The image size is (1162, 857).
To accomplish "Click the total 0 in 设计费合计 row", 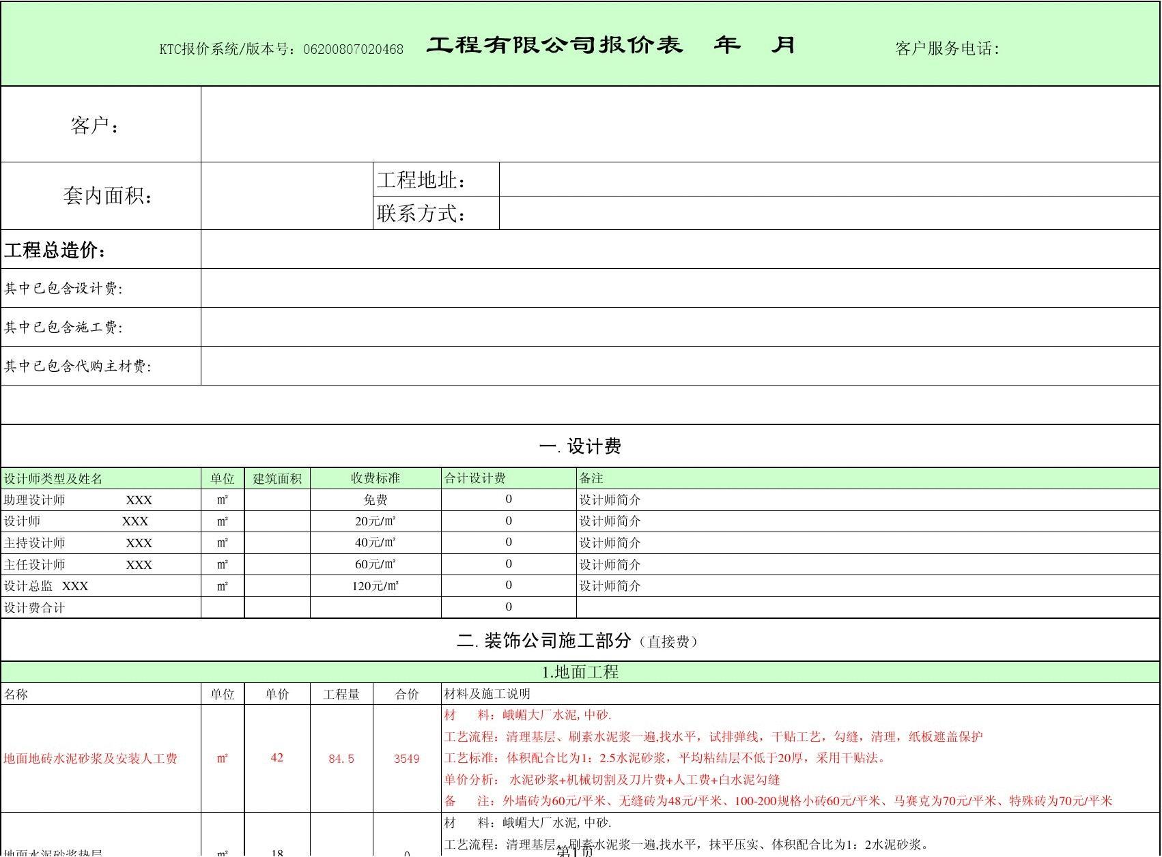I will click(509, 607).
